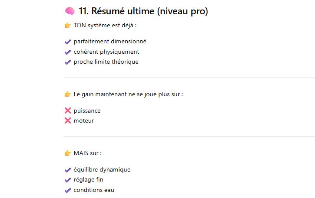Click the "conditions eau" text

[x=94, y=190]
